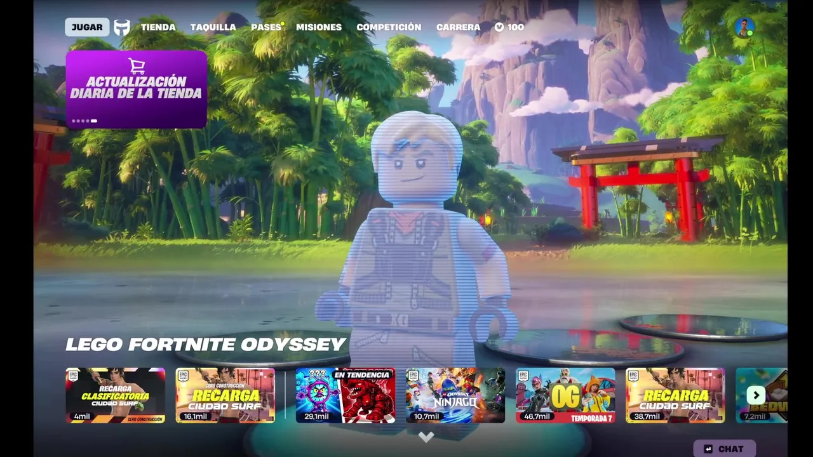Select Recarga Ciudad Surf tile with 38,7mil players
Image resolution: width=813 pixels, height=457 pixels.
(x=675, y=395)
